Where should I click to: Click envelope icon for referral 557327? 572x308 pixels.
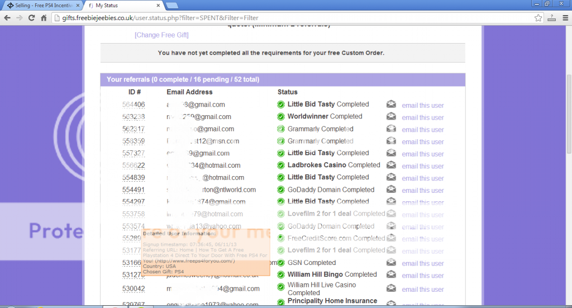391,153
